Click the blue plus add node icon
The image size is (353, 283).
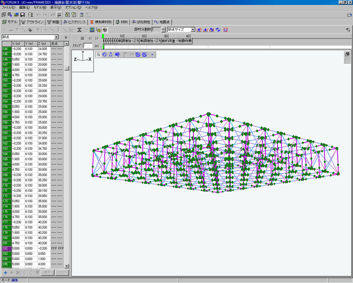[5, 273]
